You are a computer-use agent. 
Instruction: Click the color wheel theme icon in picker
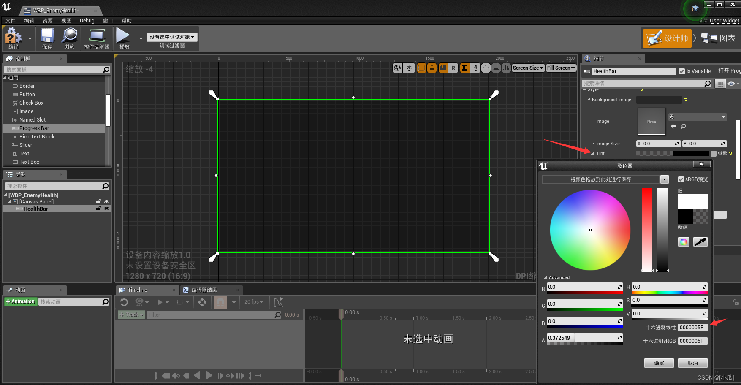point(684,242)
